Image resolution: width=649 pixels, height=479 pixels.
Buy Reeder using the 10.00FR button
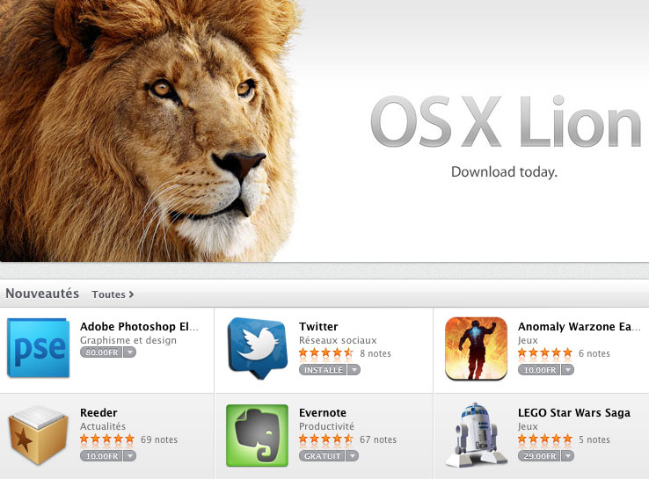[x=102, y=456]
